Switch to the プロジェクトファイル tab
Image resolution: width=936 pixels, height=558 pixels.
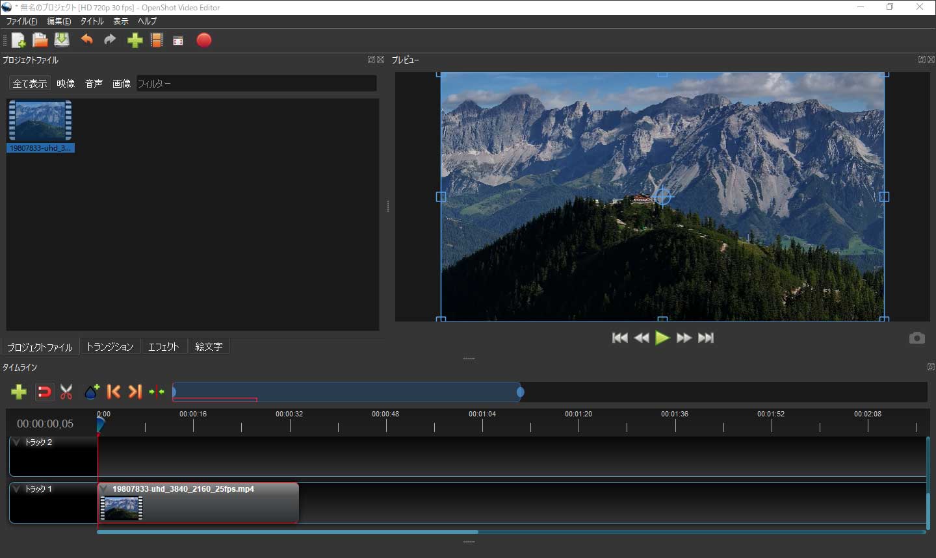(x=40, y=347)
